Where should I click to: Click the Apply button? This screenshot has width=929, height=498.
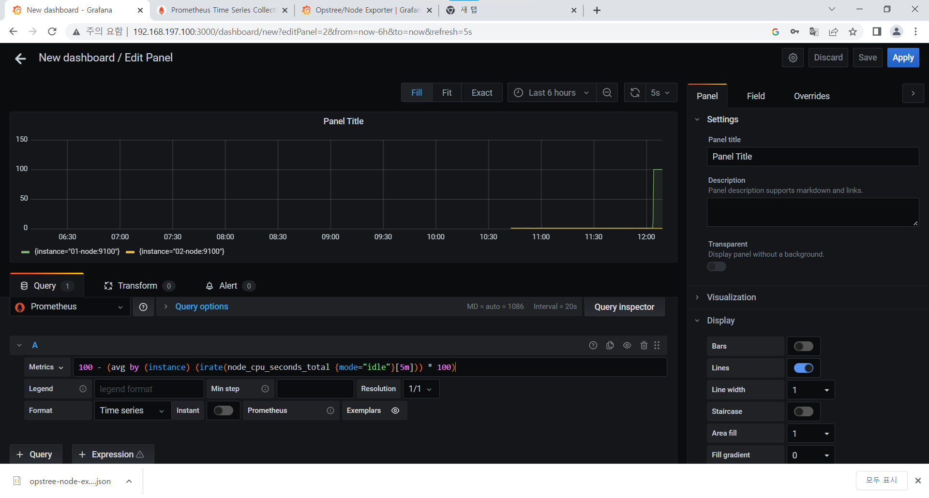pyautogui.click(x=903, y=58)
